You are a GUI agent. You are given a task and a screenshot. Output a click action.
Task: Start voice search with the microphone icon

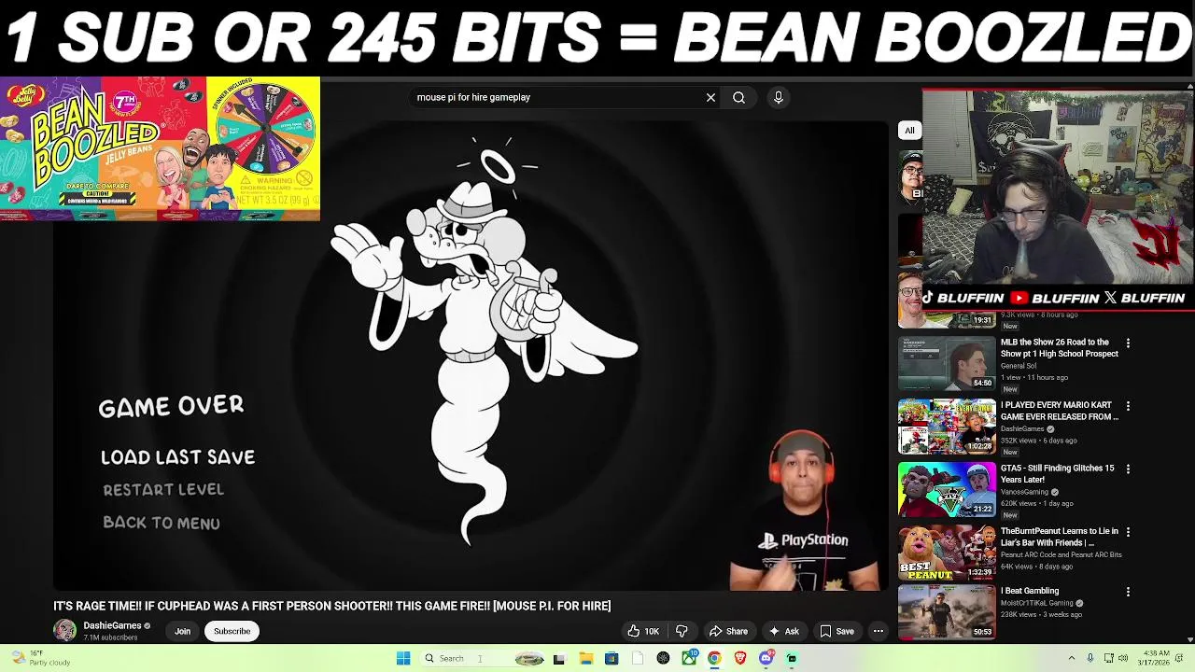tap(778, 97)
